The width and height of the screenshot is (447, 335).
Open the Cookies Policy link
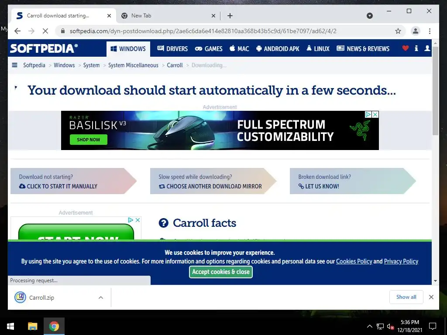[x=354, y=261]
